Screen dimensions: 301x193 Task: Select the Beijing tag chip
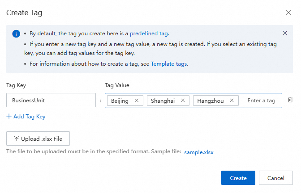[x=120, y=101]
